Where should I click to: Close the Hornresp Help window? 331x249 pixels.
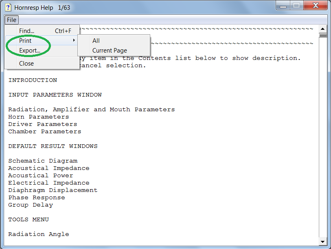point(316,5)
